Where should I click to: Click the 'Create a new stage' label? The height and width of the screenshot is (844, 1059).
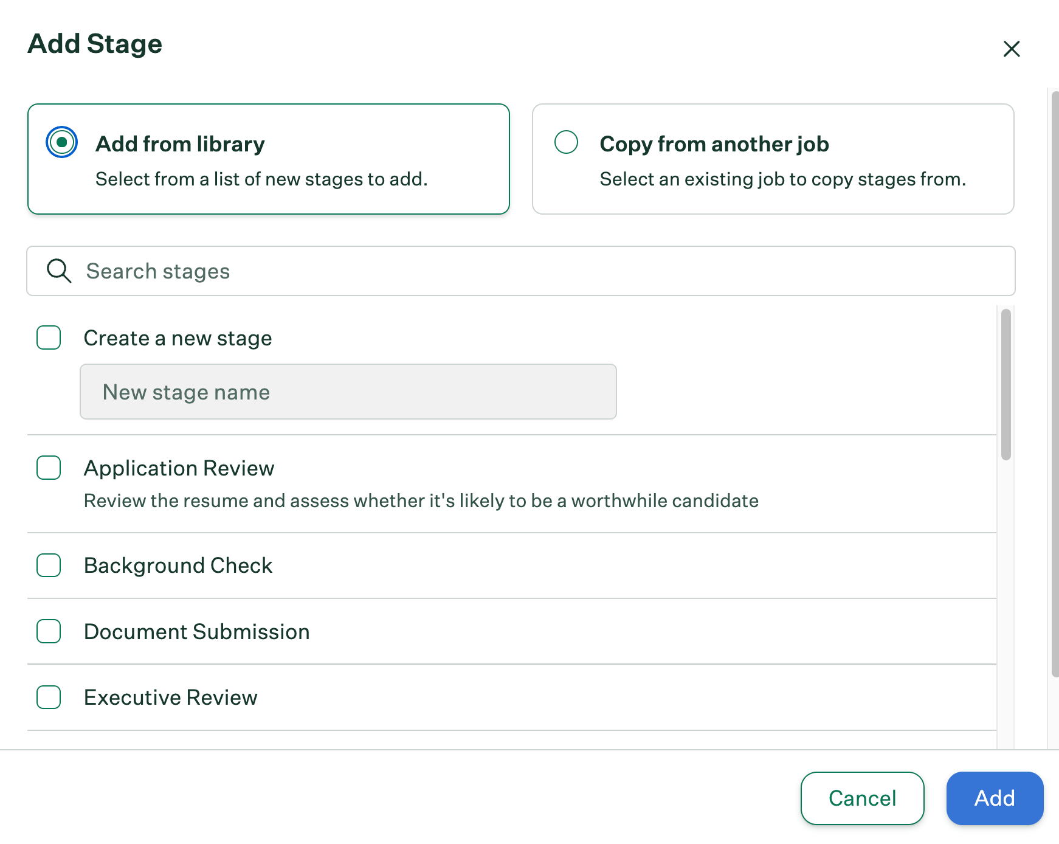pos(178,338)
